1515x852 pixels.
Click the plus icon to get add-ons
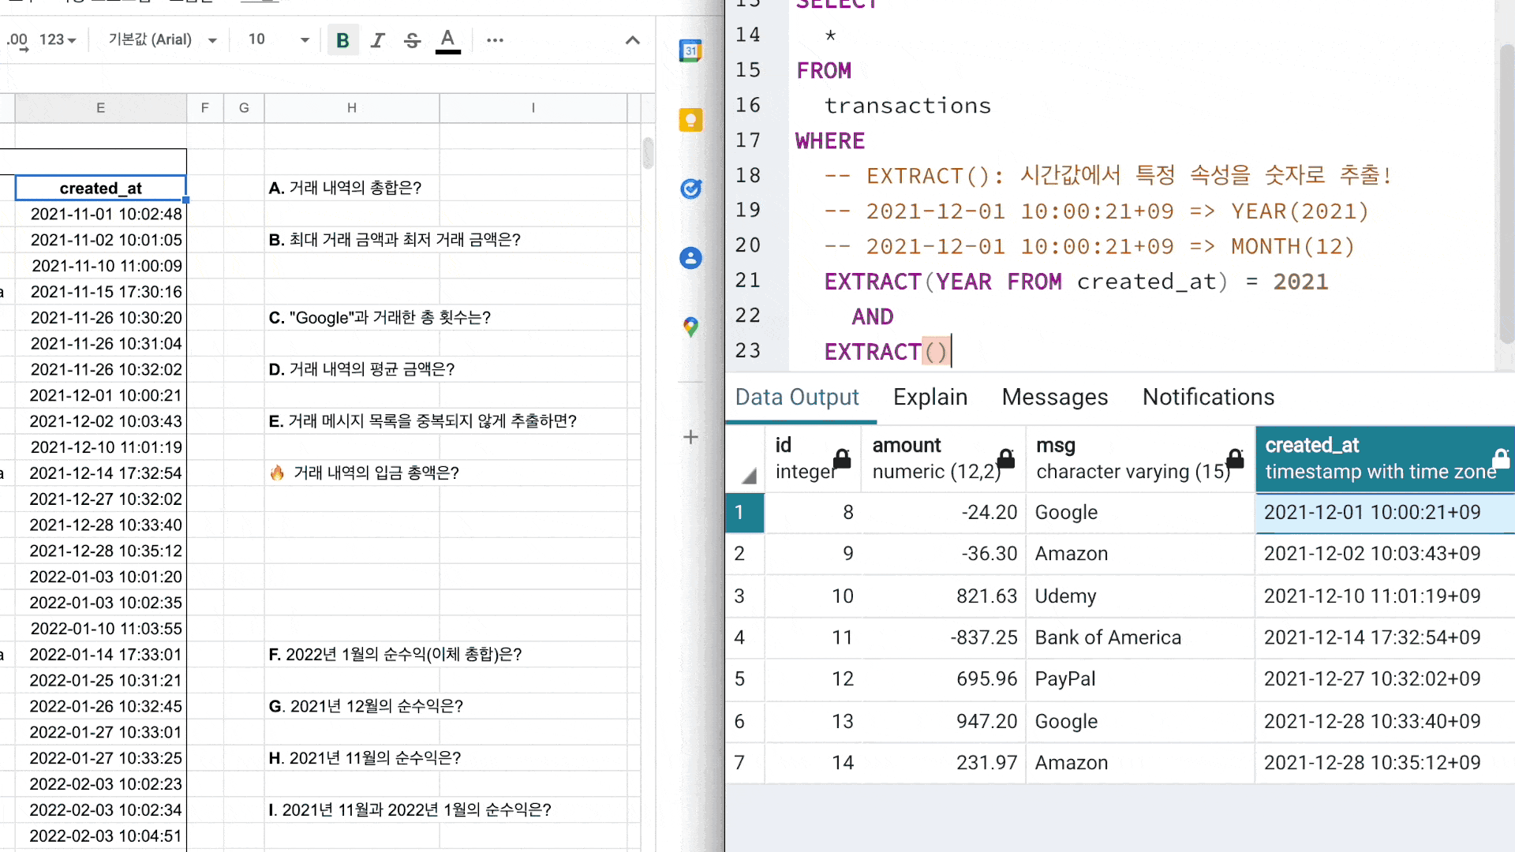pyautogui.click(x=690, y=437)
